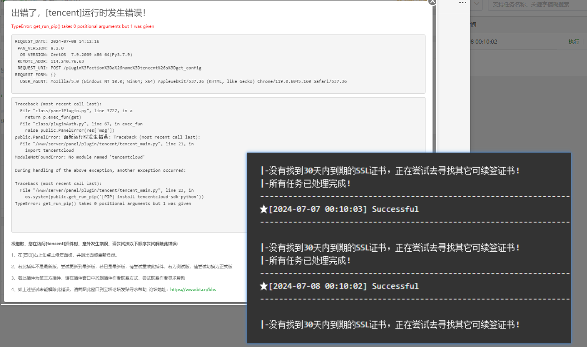Viewport: 587px width, 347px height.
Task: Click the REQUEST_URI POST plugin line
Action: pyautogui.click(x=109, y=68)
